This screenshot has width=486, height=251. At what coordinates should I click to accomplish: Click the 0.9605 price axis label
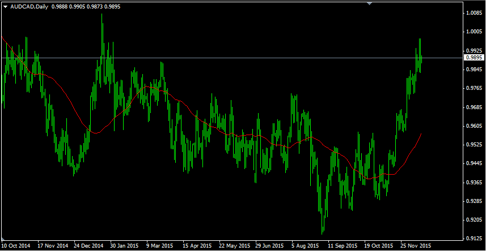coord(473,126)
